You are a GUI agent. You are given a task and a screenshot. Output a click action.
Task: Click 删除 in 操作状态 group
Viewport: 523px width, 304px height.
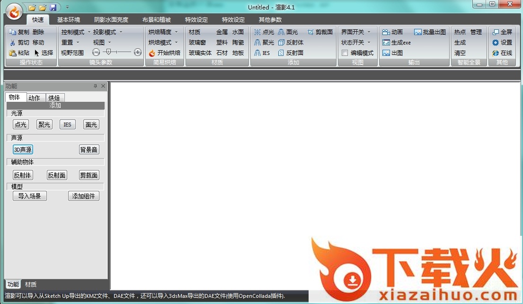pos(38,32)
